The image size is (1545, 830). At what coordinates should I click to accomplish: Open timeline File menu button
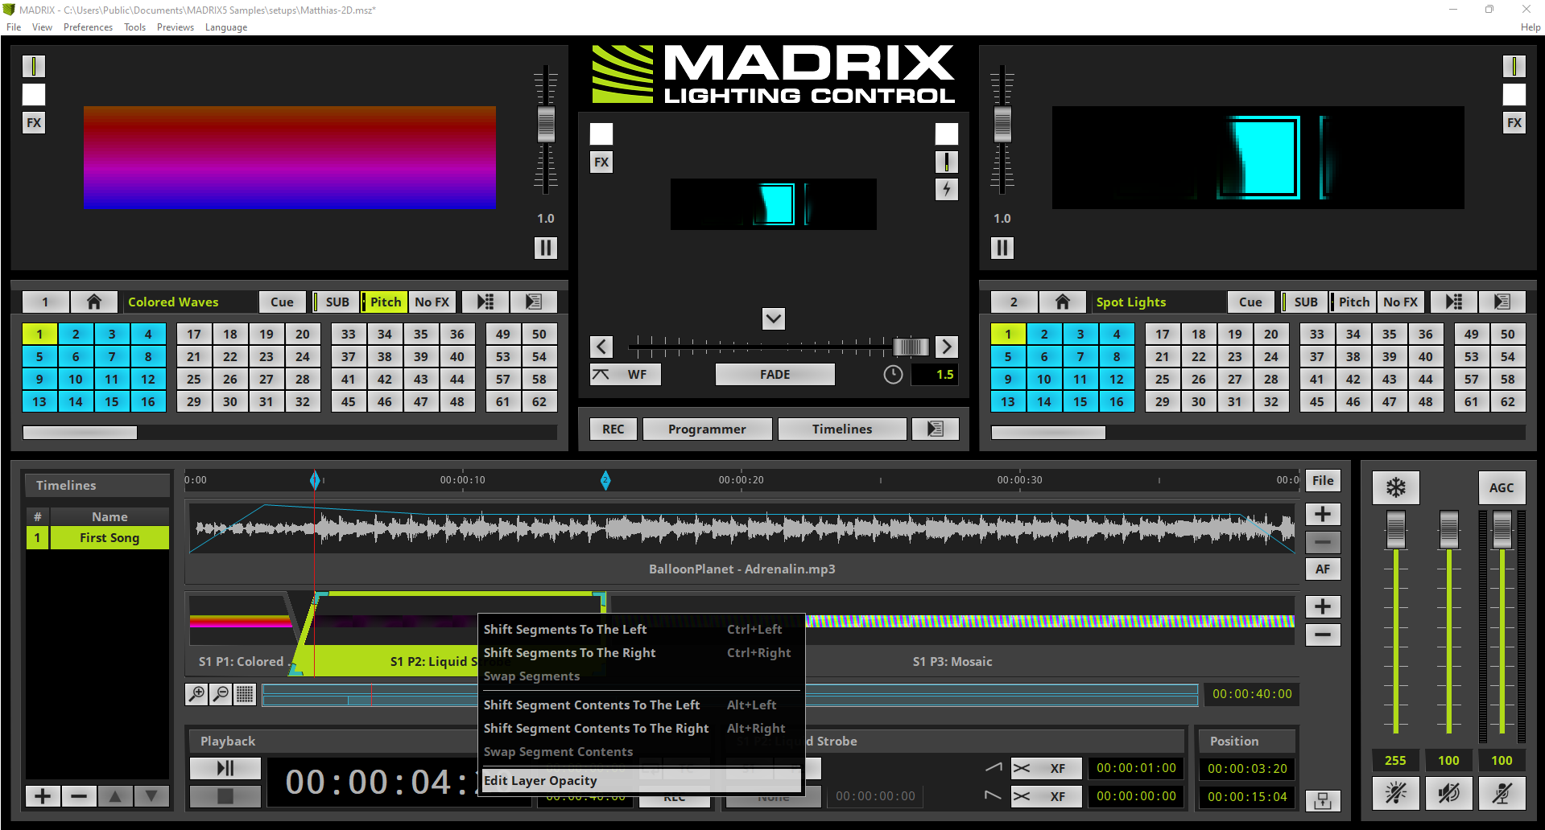pos(1323,481)
